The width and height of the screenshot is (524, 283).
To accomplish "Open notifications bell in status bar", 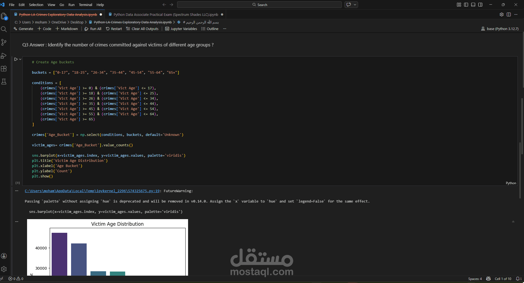I will tap(518, 279).
